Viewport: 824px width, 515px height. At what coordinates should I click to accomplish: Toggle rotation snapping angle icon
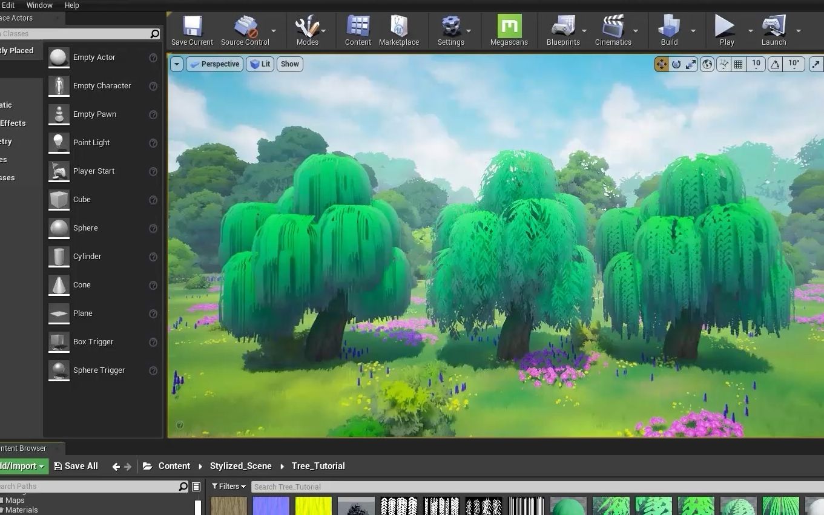[x=775, y=64]
